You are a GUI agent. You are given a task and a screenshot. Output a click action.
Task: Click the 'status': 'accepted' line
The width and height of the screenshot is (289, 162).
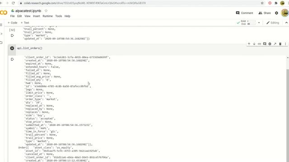coord(40,118)
